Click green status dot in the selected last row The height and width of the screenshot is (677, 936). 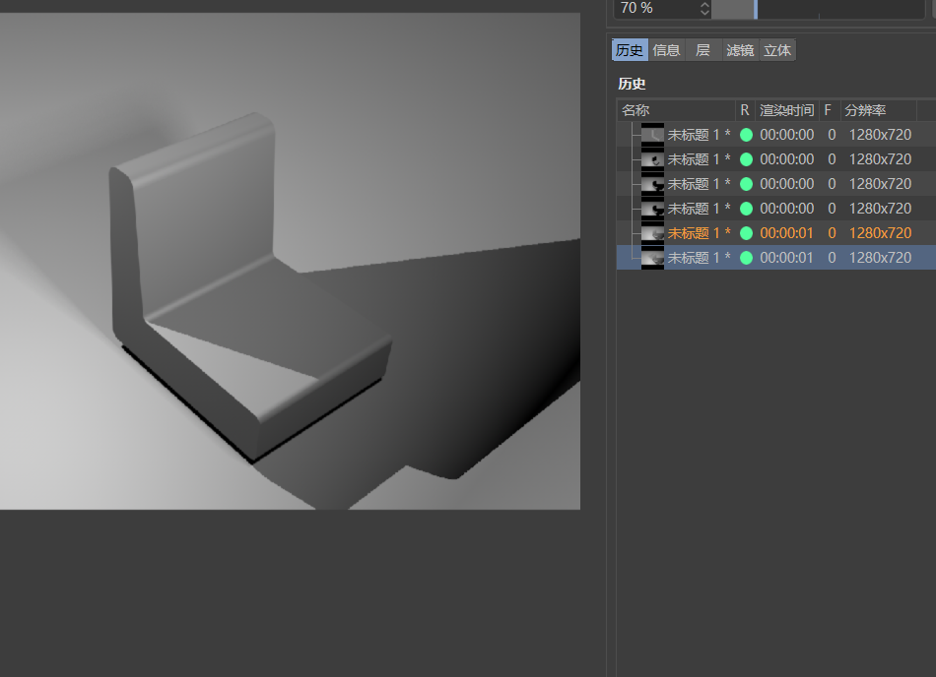(x=746, y=258)
